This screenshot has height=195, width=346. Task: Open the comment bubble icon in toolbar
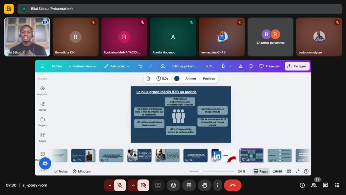(x=251, y=66)
